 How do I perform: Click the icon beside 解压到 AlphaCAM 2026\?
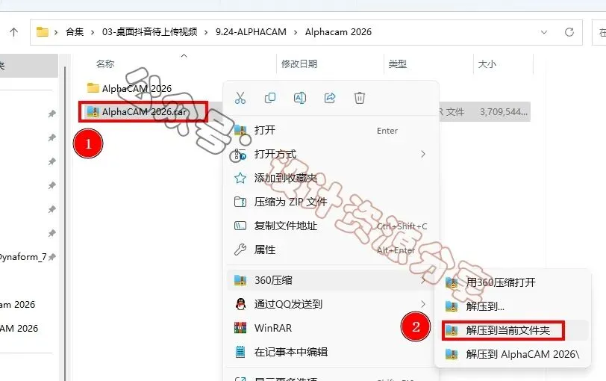(452, 354)
